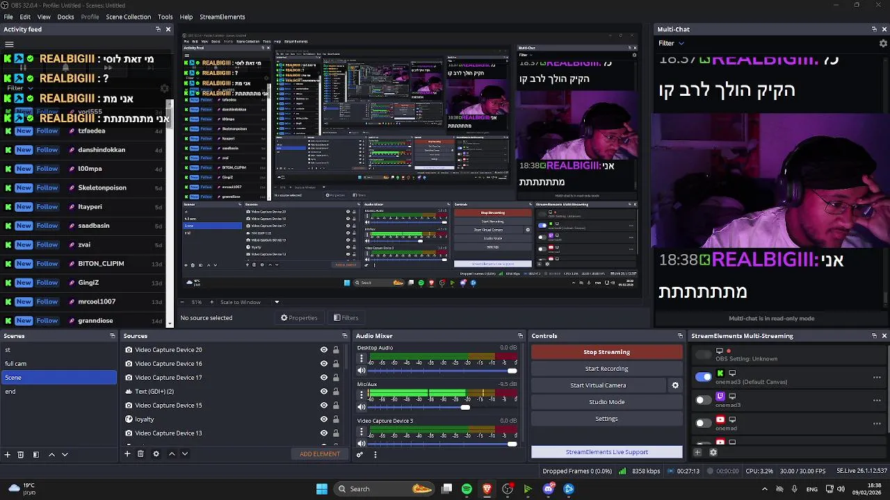Open the Scene Collection menu
890x500 pixels.
[128, 17]
